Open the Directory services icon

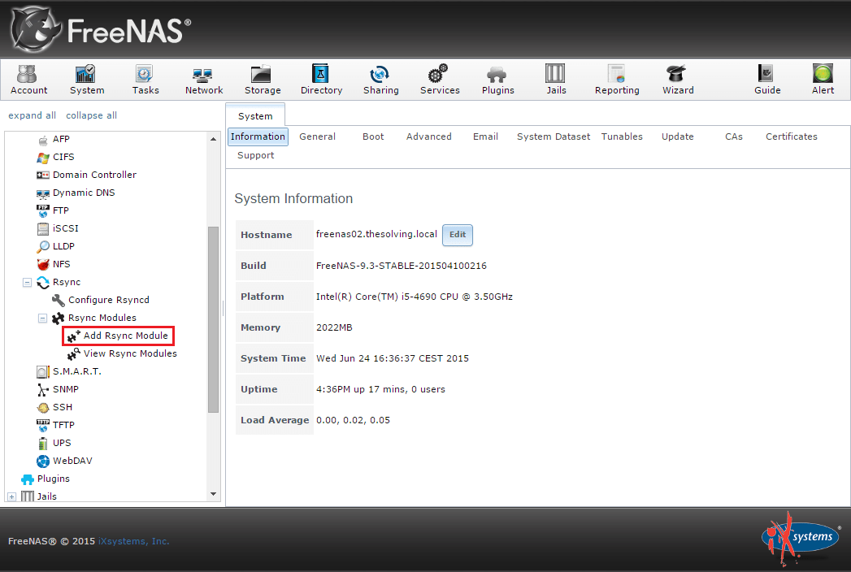click(x=321, y=72)
